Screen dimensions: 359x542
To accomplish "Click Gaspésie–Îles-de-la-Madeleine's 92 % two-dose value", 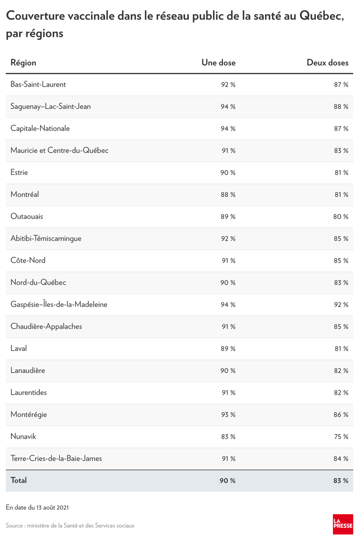I will 341,305.
